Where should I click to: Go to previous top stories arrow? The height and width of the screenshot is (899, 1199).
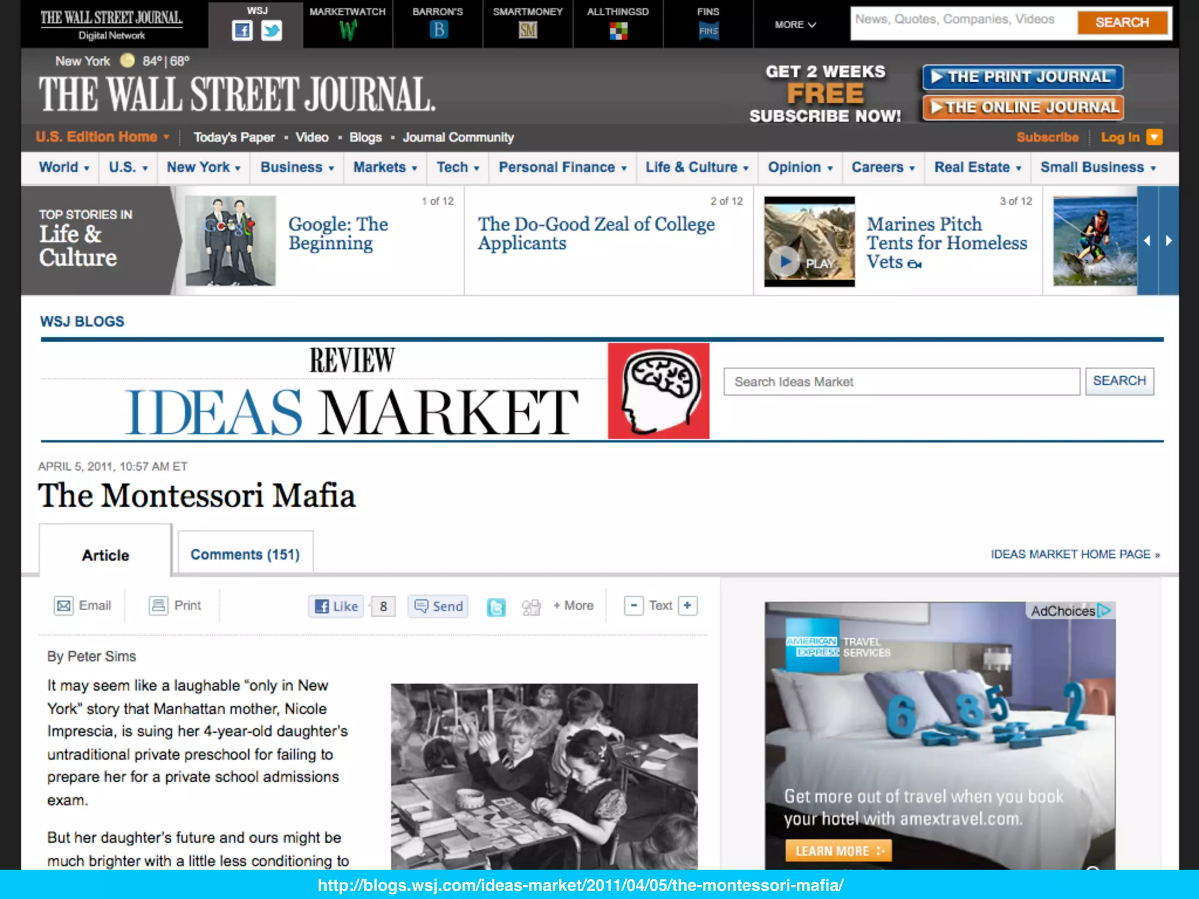point(1147,241)
